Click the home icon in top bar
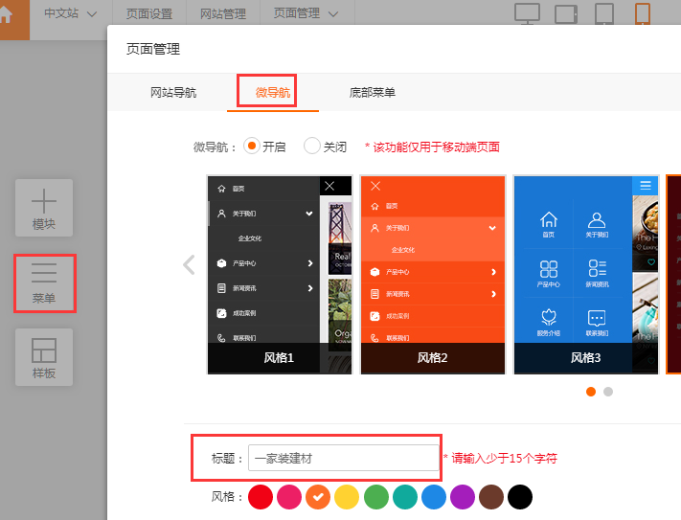Viewport: 681px width, 520px height. [x=8, y=13]
